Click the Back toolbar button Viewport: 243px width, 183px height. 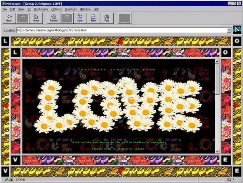point(9,17)
